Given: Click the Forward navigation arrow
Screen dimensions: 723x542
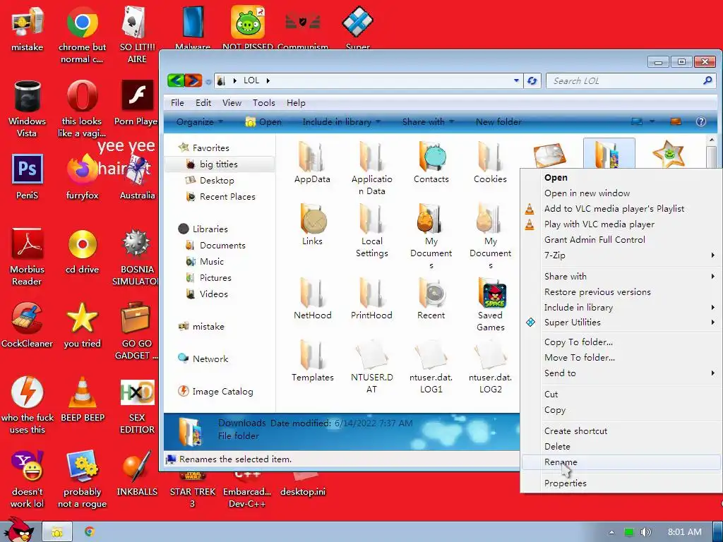Looking at the screenshot, I should click(193, 80).
